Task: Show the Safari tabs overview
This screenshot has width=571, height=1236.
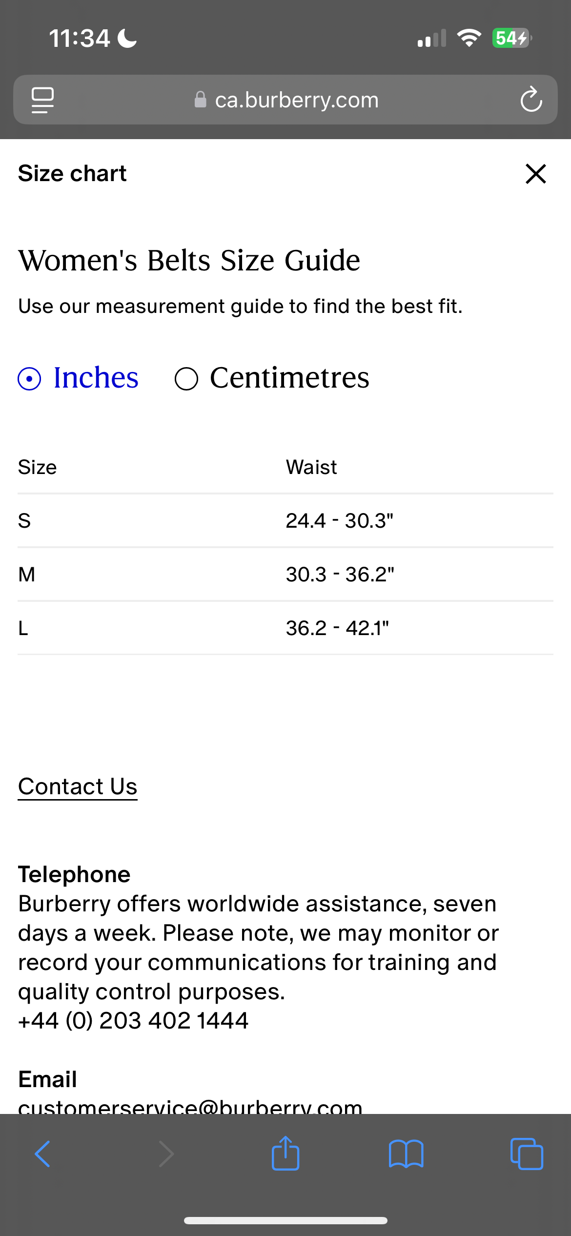Action: (x=526, y=1154)
